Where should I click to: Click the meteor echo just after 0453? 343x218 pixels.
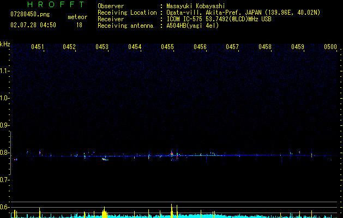(105, 159)
